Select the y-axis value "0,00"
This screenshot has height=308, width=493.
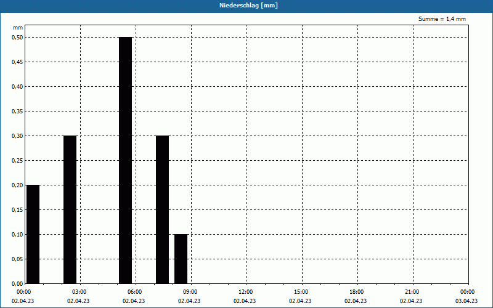(x=17, y=284)
